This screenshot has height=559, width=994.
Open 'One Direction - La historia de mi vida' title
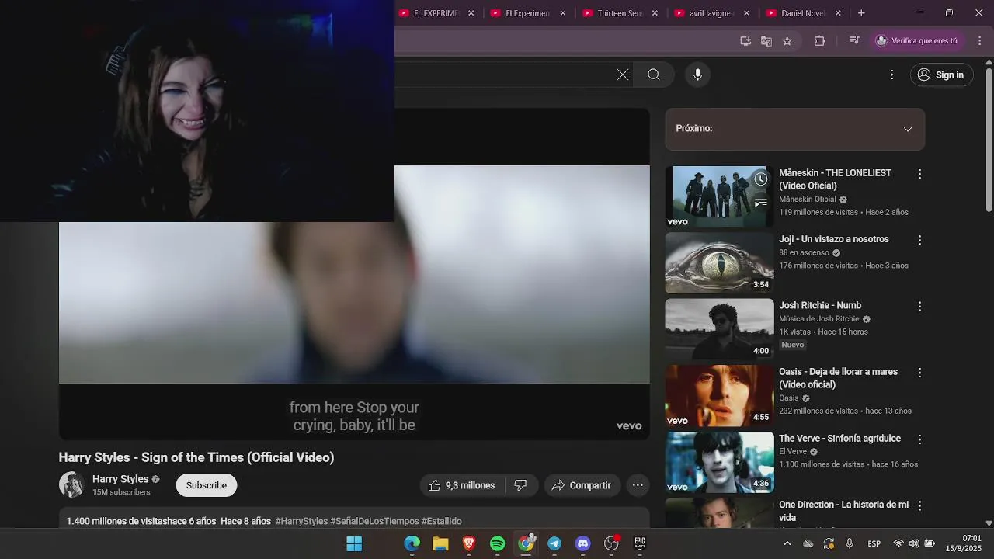(843, 511)
